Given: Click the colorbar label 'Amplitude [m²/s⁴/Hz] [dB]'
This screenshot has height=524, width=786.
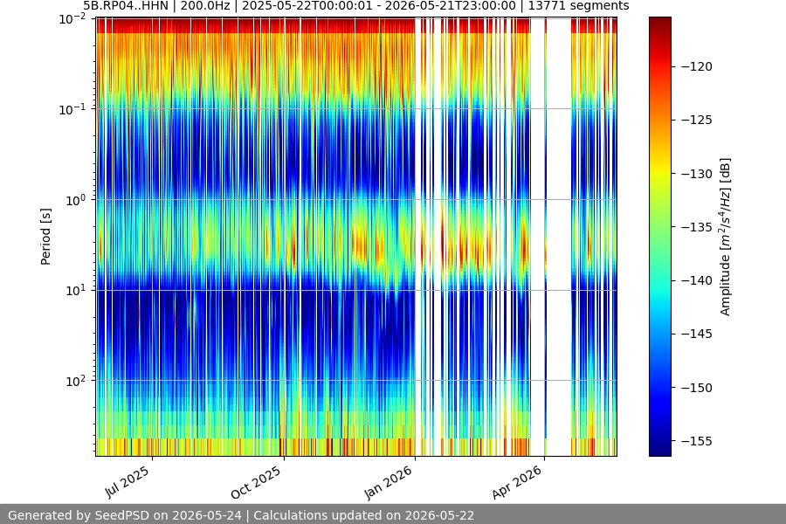Looking at the screenshot, I should pos(726,237).
